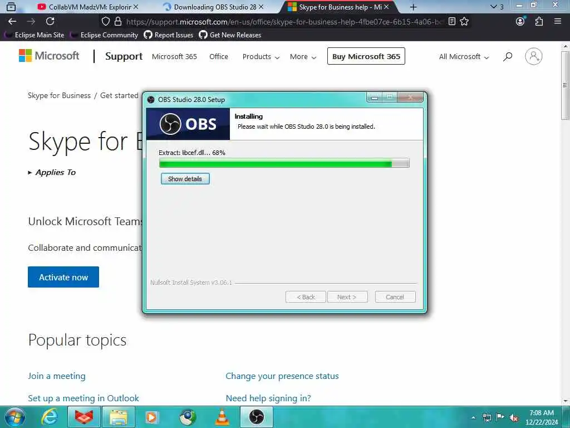The image size is (570, 428).
Task: Expand the More dropdown
Action: click(x=303, y=57)
